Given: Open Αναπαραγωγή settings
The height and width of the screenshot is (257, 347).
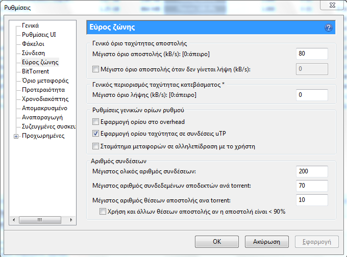Looking at the screenshot, I should [x=42, y=117].
